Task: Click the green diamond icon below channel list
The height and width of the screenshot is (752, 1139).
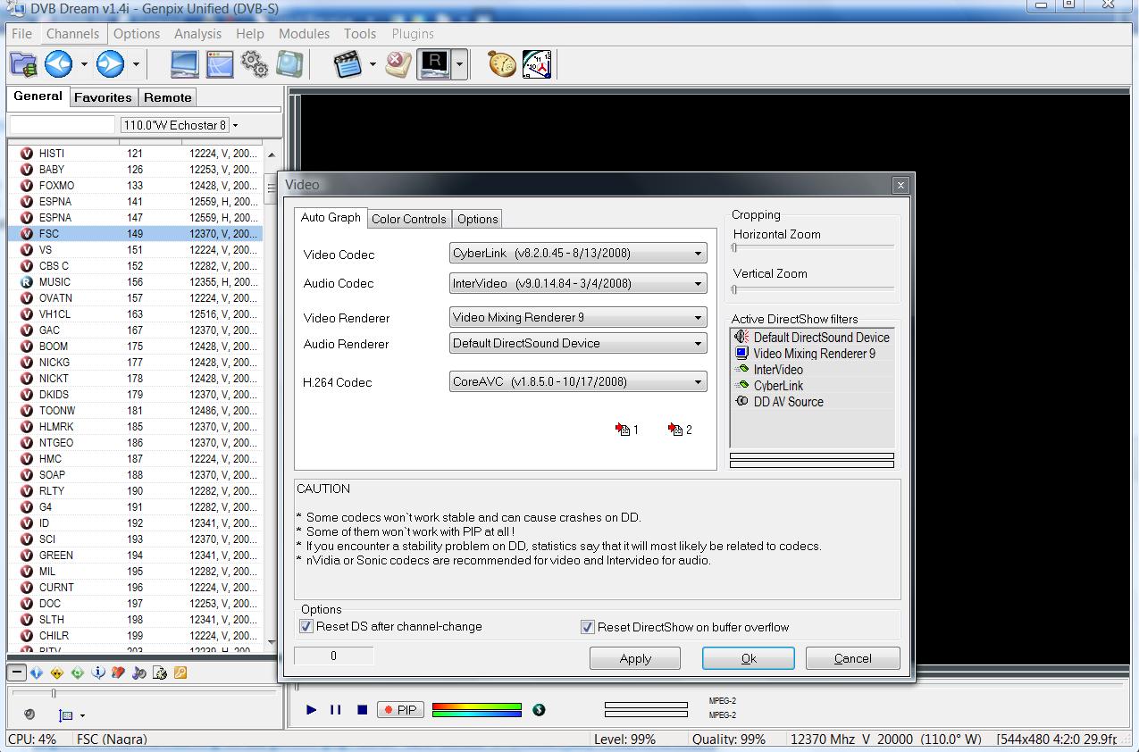Action: 78,673
